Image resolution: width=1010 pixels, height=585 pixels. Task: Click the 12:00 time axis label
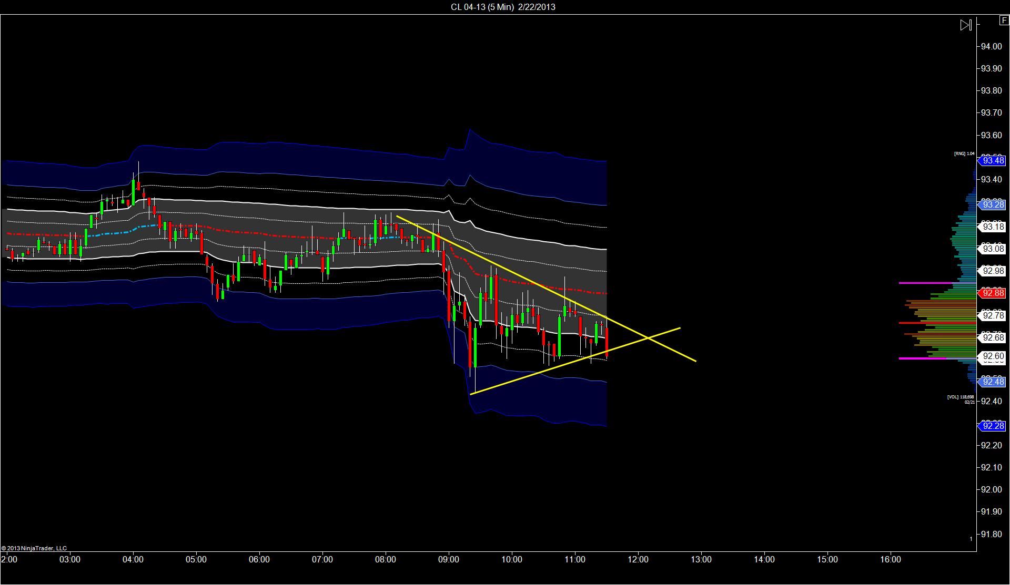pyautogui.click(x=638, y=559)
